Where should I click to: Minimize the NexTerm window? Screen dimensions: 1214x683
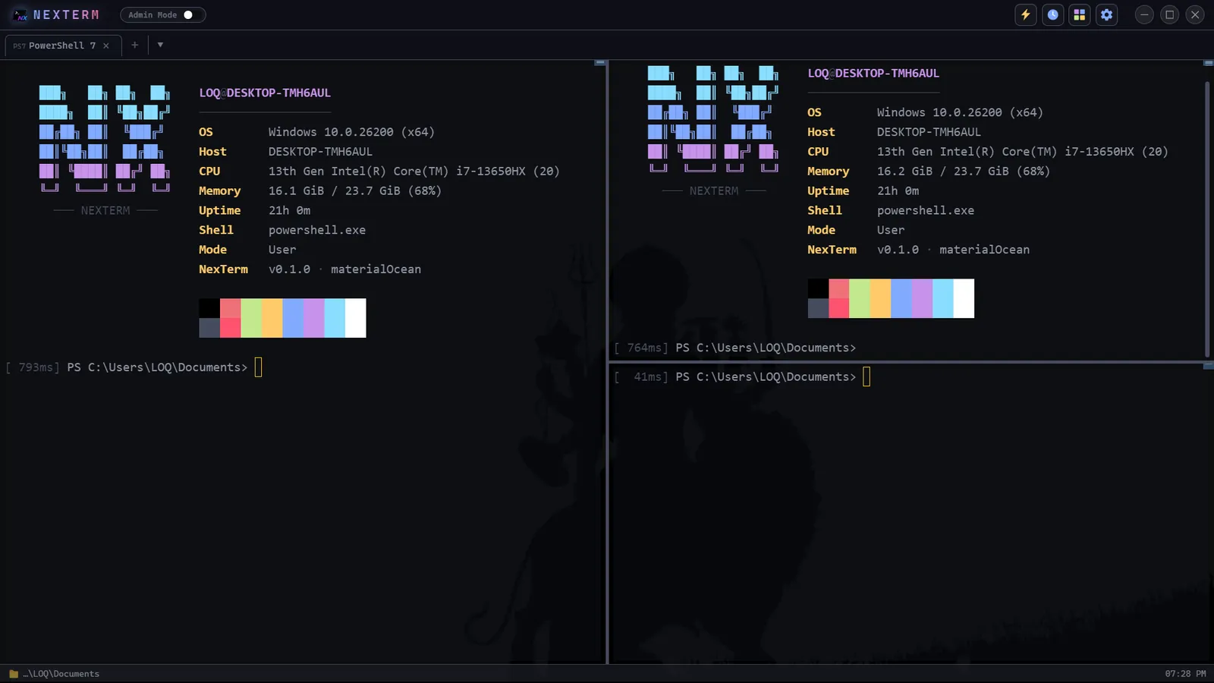click(1144, 14)
